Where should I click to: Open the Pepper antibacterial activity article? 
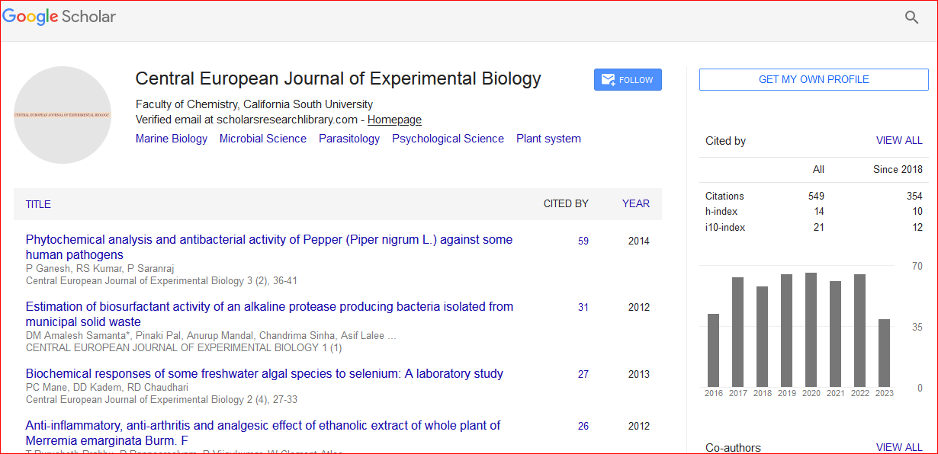coord(269,247)
